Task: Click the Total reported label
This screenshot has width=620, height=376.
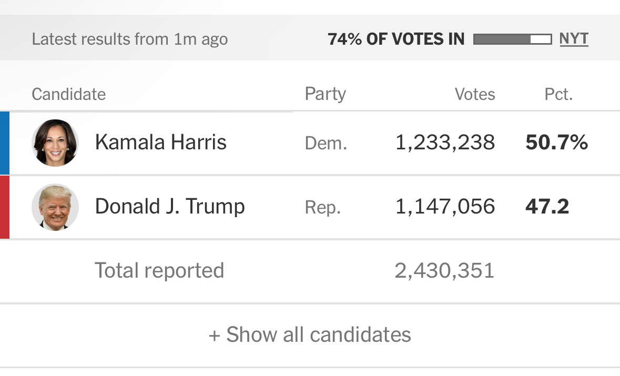Action: [x=159, y=270]
